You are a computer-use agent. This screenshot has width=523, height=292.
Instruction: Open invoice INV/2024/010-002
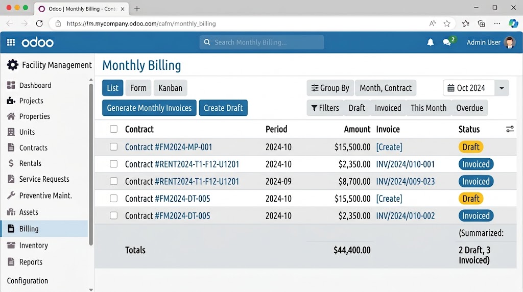(405, 215)
